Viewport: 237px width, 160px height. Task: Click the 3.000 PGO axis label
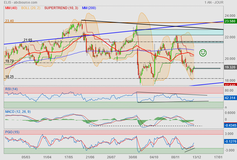(x=229, y=134)
